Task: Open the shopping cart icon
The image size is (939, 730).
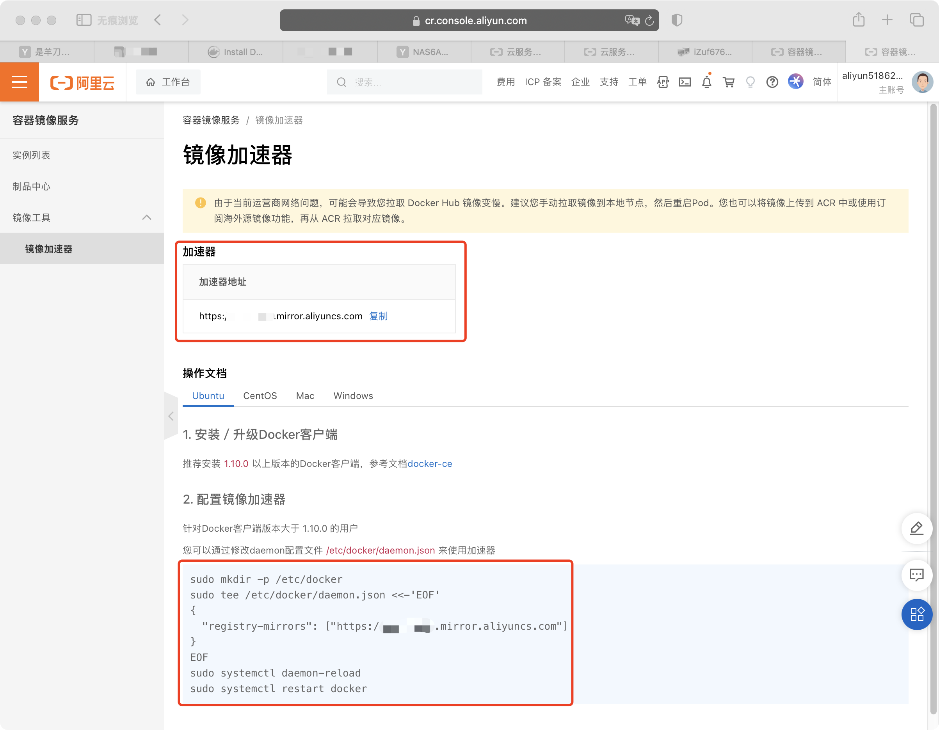Action: [x=728, y=82]
